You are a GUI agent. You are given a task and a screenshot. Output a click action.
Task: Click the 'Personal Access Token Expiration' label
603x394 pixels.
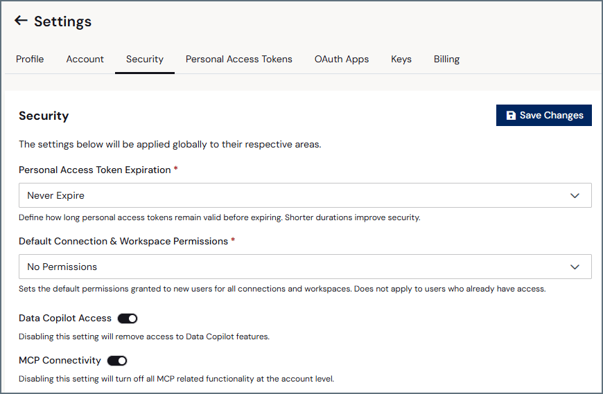94,170
